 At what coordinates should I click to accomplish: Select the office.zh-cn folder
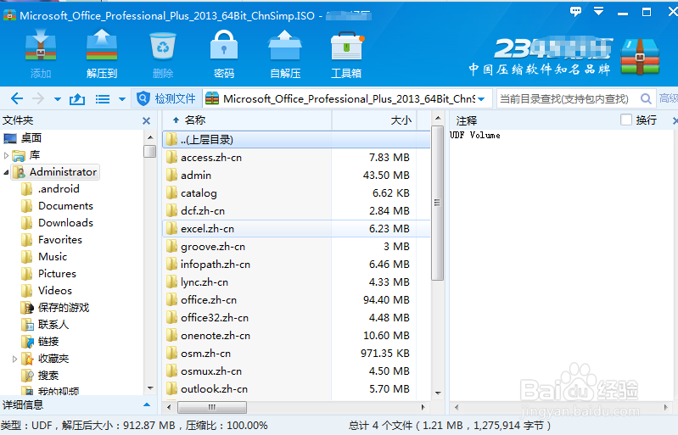click(296, 300)
